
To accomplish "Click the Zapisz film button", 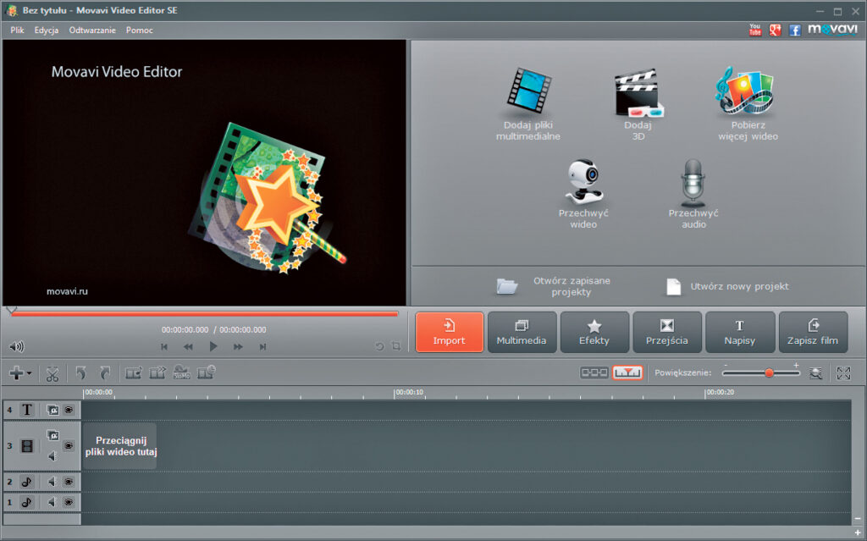I will point(813,332).
